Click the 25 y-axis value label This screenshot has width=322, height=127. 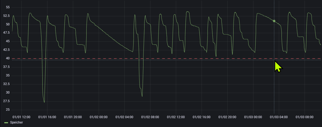8,110
